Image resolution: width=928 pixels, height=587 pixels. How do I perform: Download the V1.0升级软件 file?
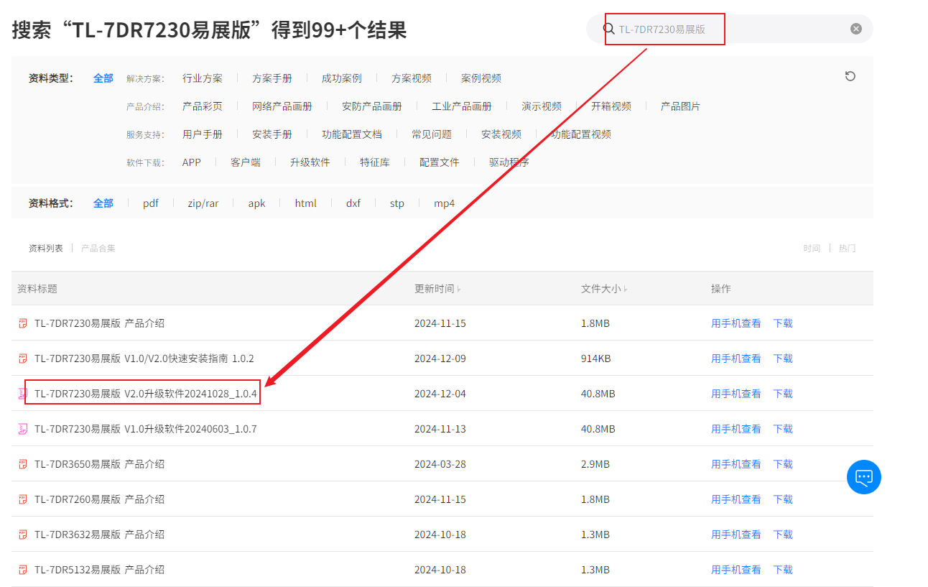click(x=783, y=429)
